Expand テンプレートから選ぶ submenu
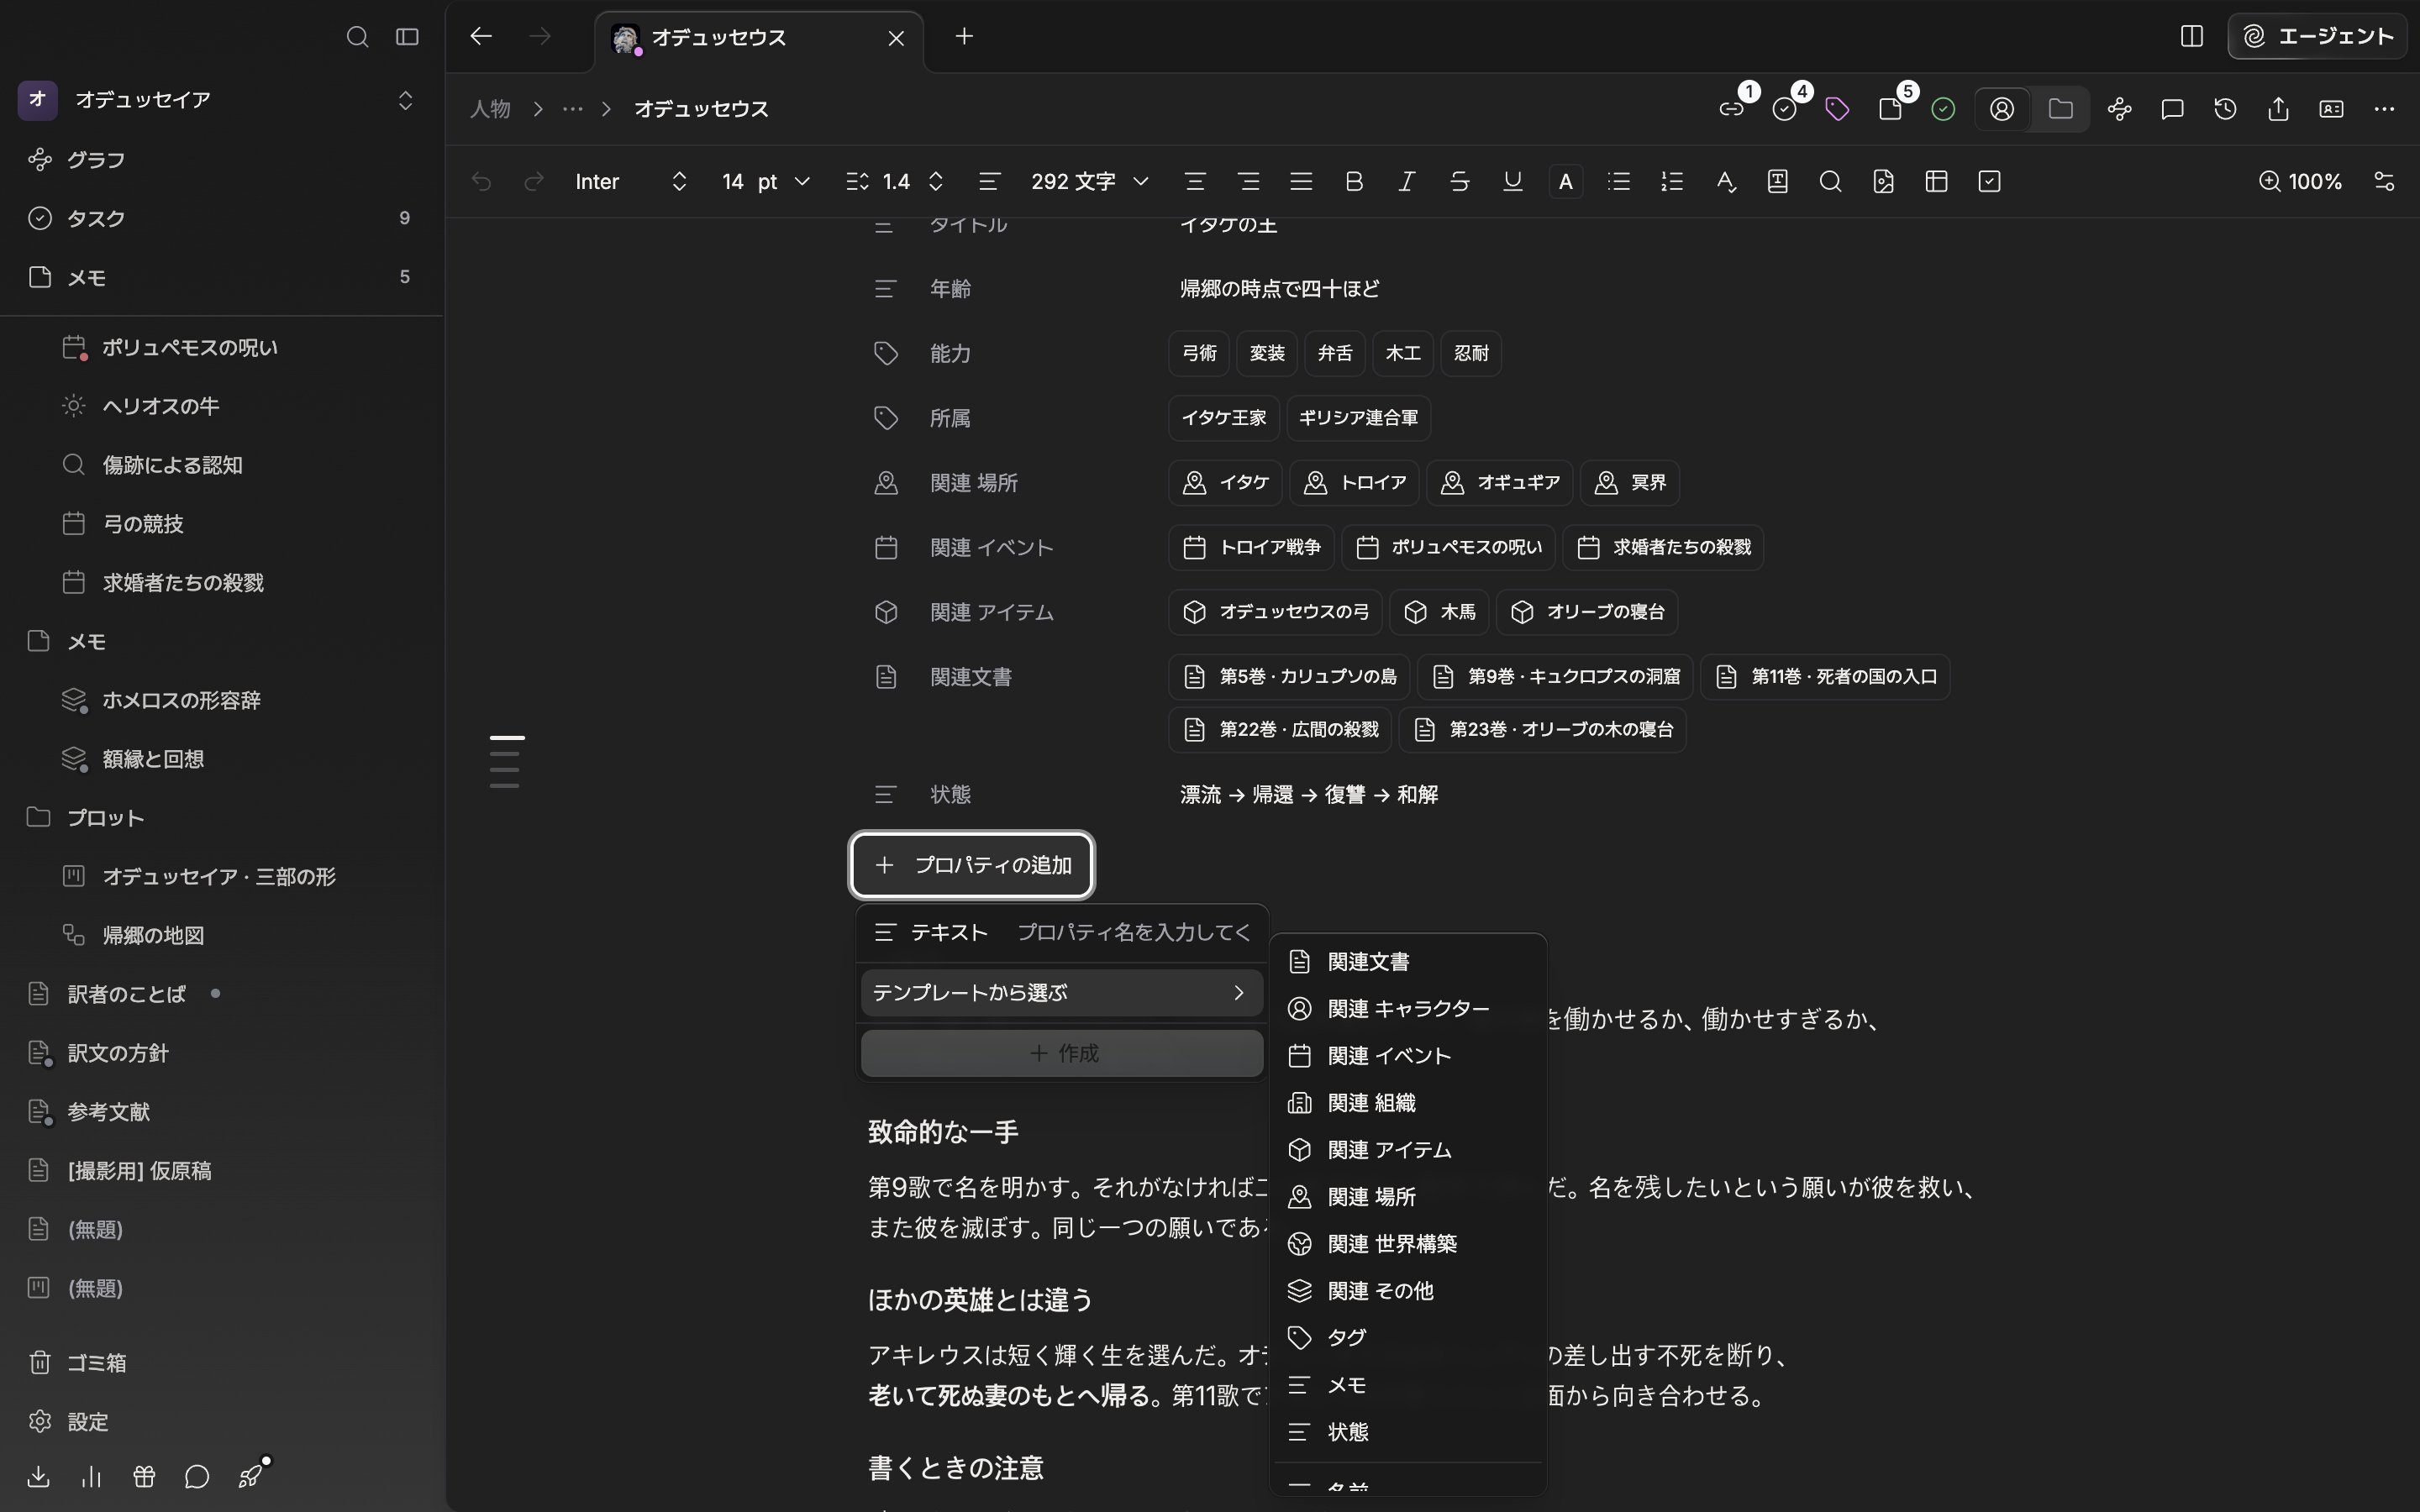Viewport: 2420px width, 1512px height. [x=1062, y=993]
